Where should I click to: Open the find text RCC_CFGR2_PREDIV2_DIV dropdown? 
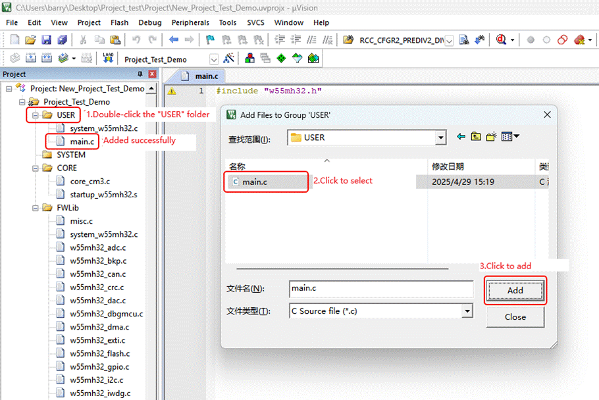tap(449, 40)
